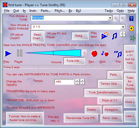Open the fractal tune tutorial button
The image size is (139, 128).
click(24, 118)
